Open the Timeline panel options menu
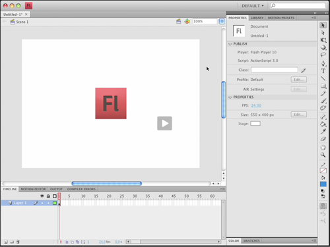 click(222, 189)
